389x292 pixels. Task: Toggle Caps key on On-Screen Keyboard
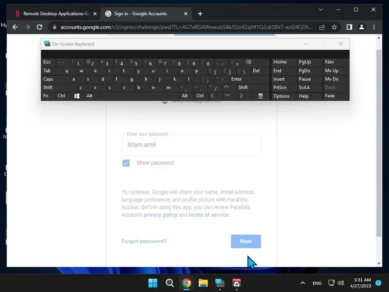56,79
